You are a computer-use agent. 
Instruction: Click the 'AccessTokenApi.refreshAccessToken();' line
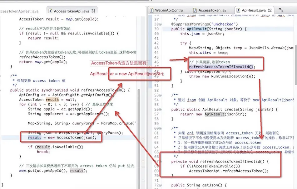coord(229,171)
